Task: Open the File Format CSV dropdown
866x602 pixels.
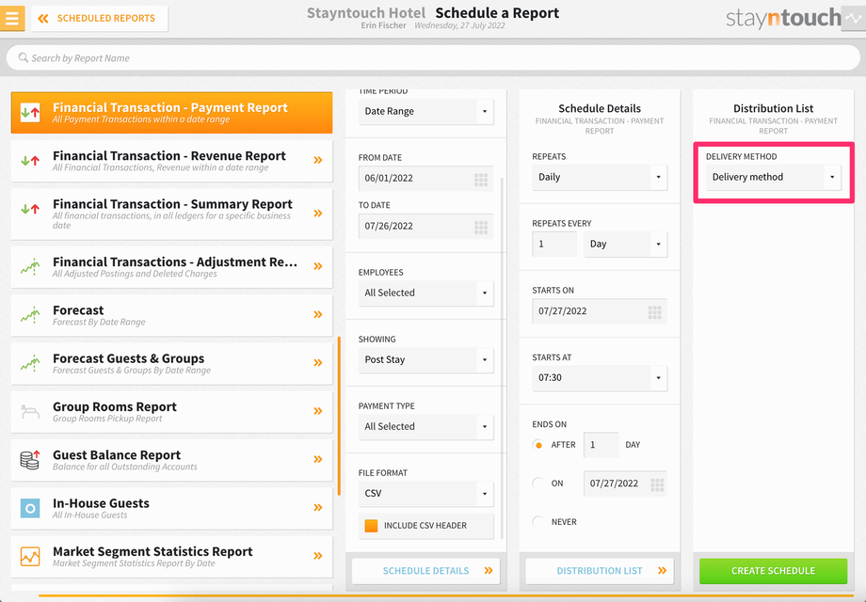Action: click(425, 493)
